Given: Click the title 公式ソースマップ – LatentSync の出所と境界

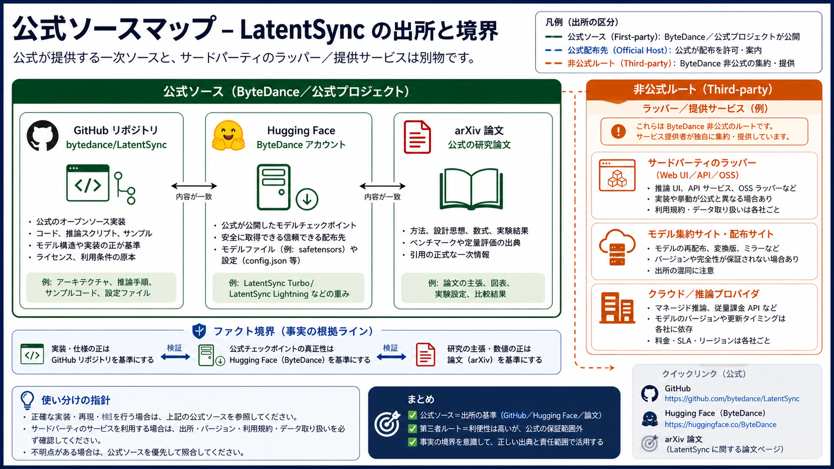Looking at the screenshot, I should pyautogui.click(x=255, y=29).
